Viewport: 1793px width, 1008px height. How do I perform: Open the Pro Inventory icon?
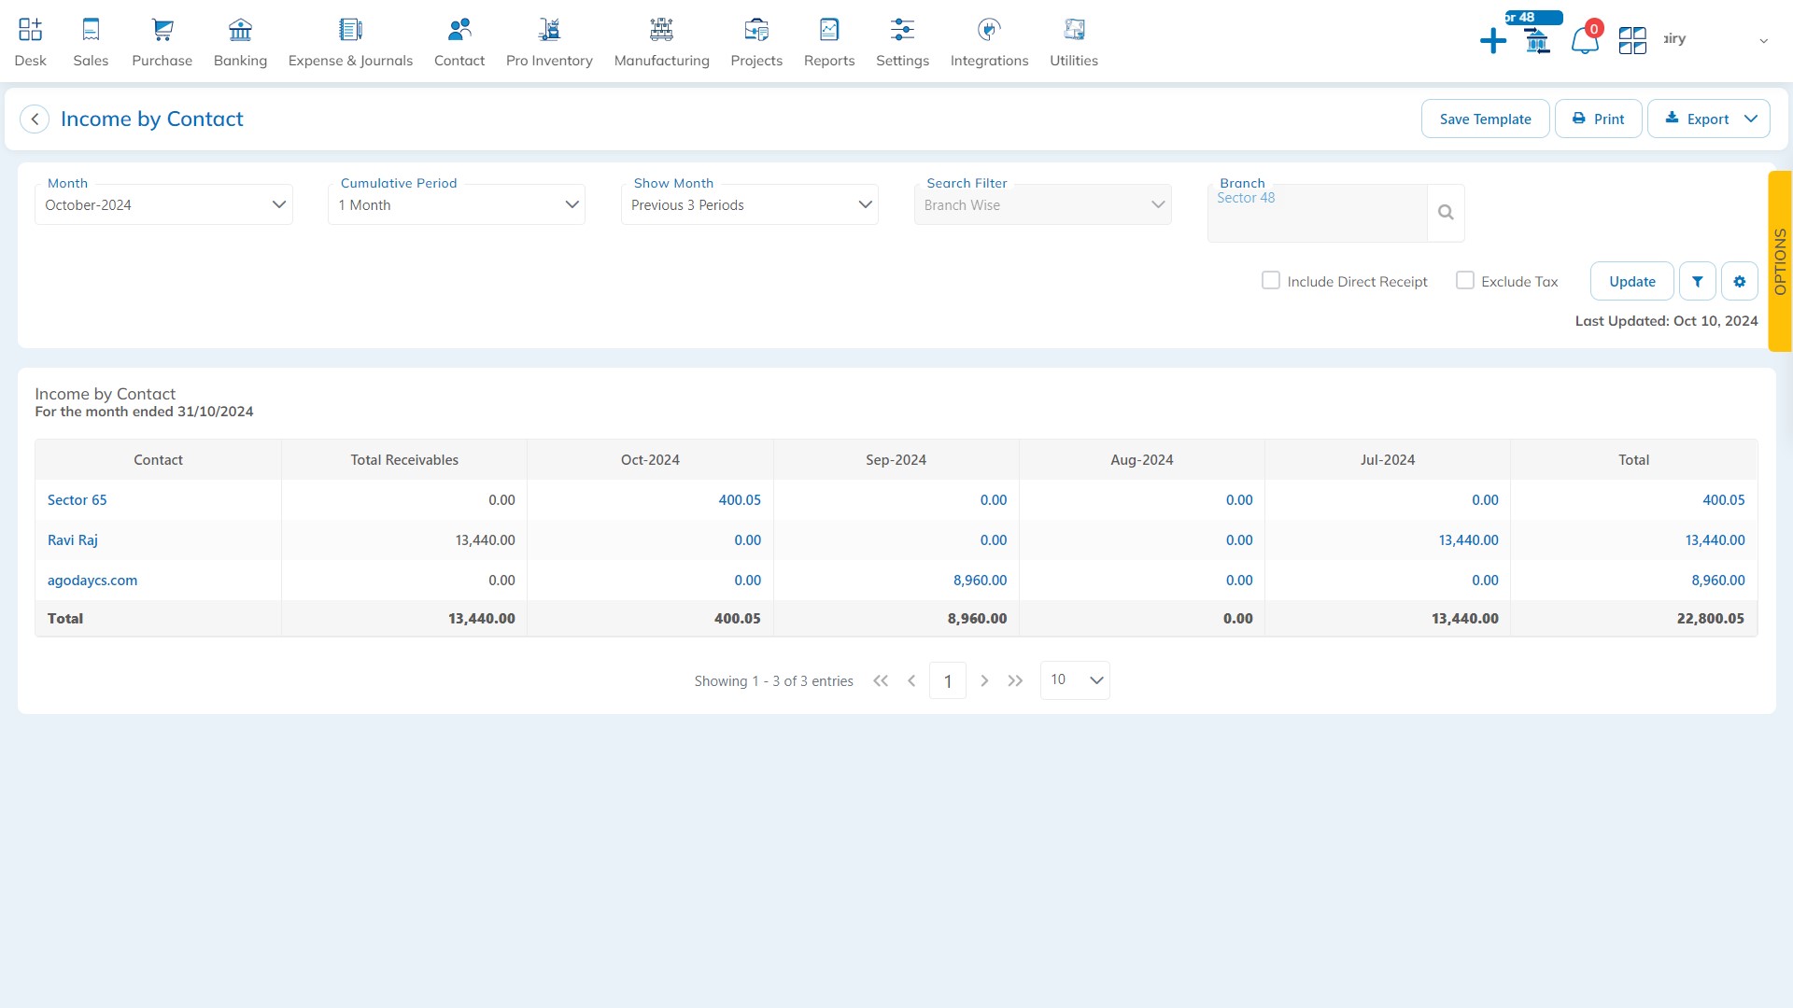click(x=549, y=30)
